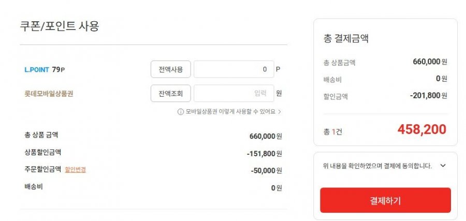The image size is (466, 221).
Task: Click the info icon beside 모바일상품권 guide
Action: pos(180,112)
